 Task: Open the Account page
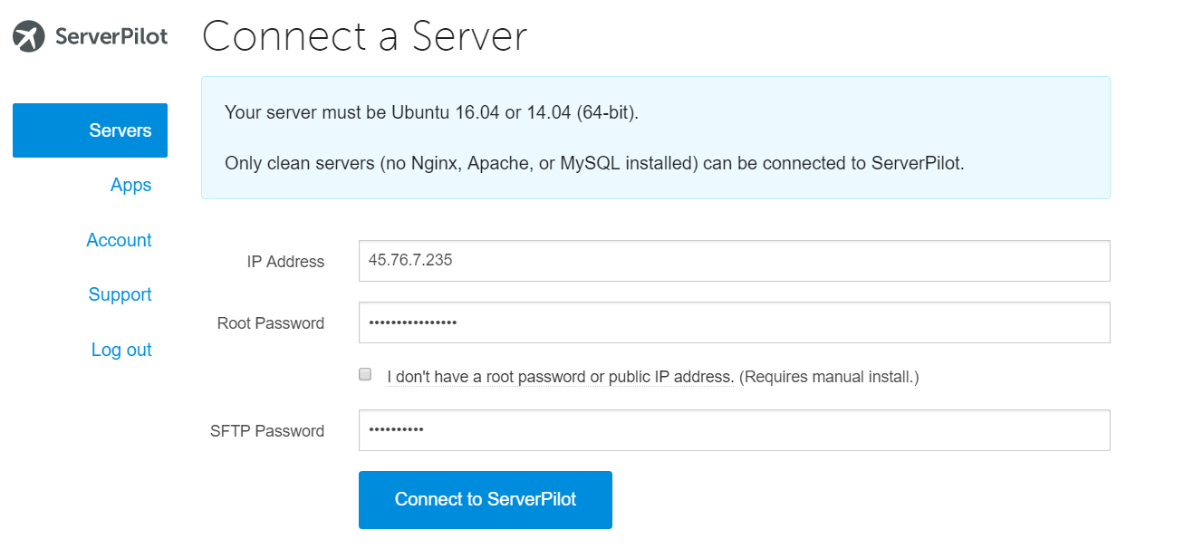[x=119, y=240]
